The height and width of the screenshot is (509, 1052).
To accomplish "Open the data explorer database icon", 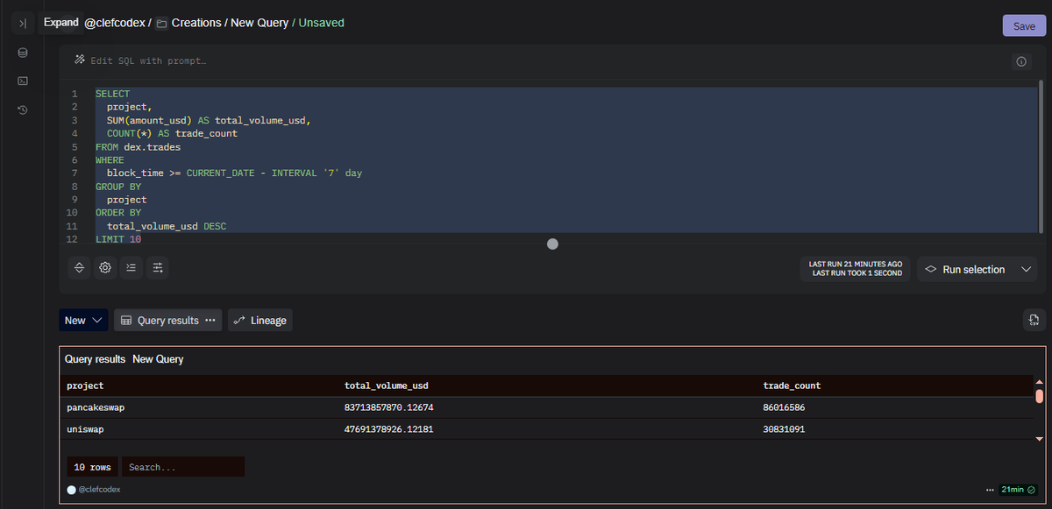I will tap(23, 53).
